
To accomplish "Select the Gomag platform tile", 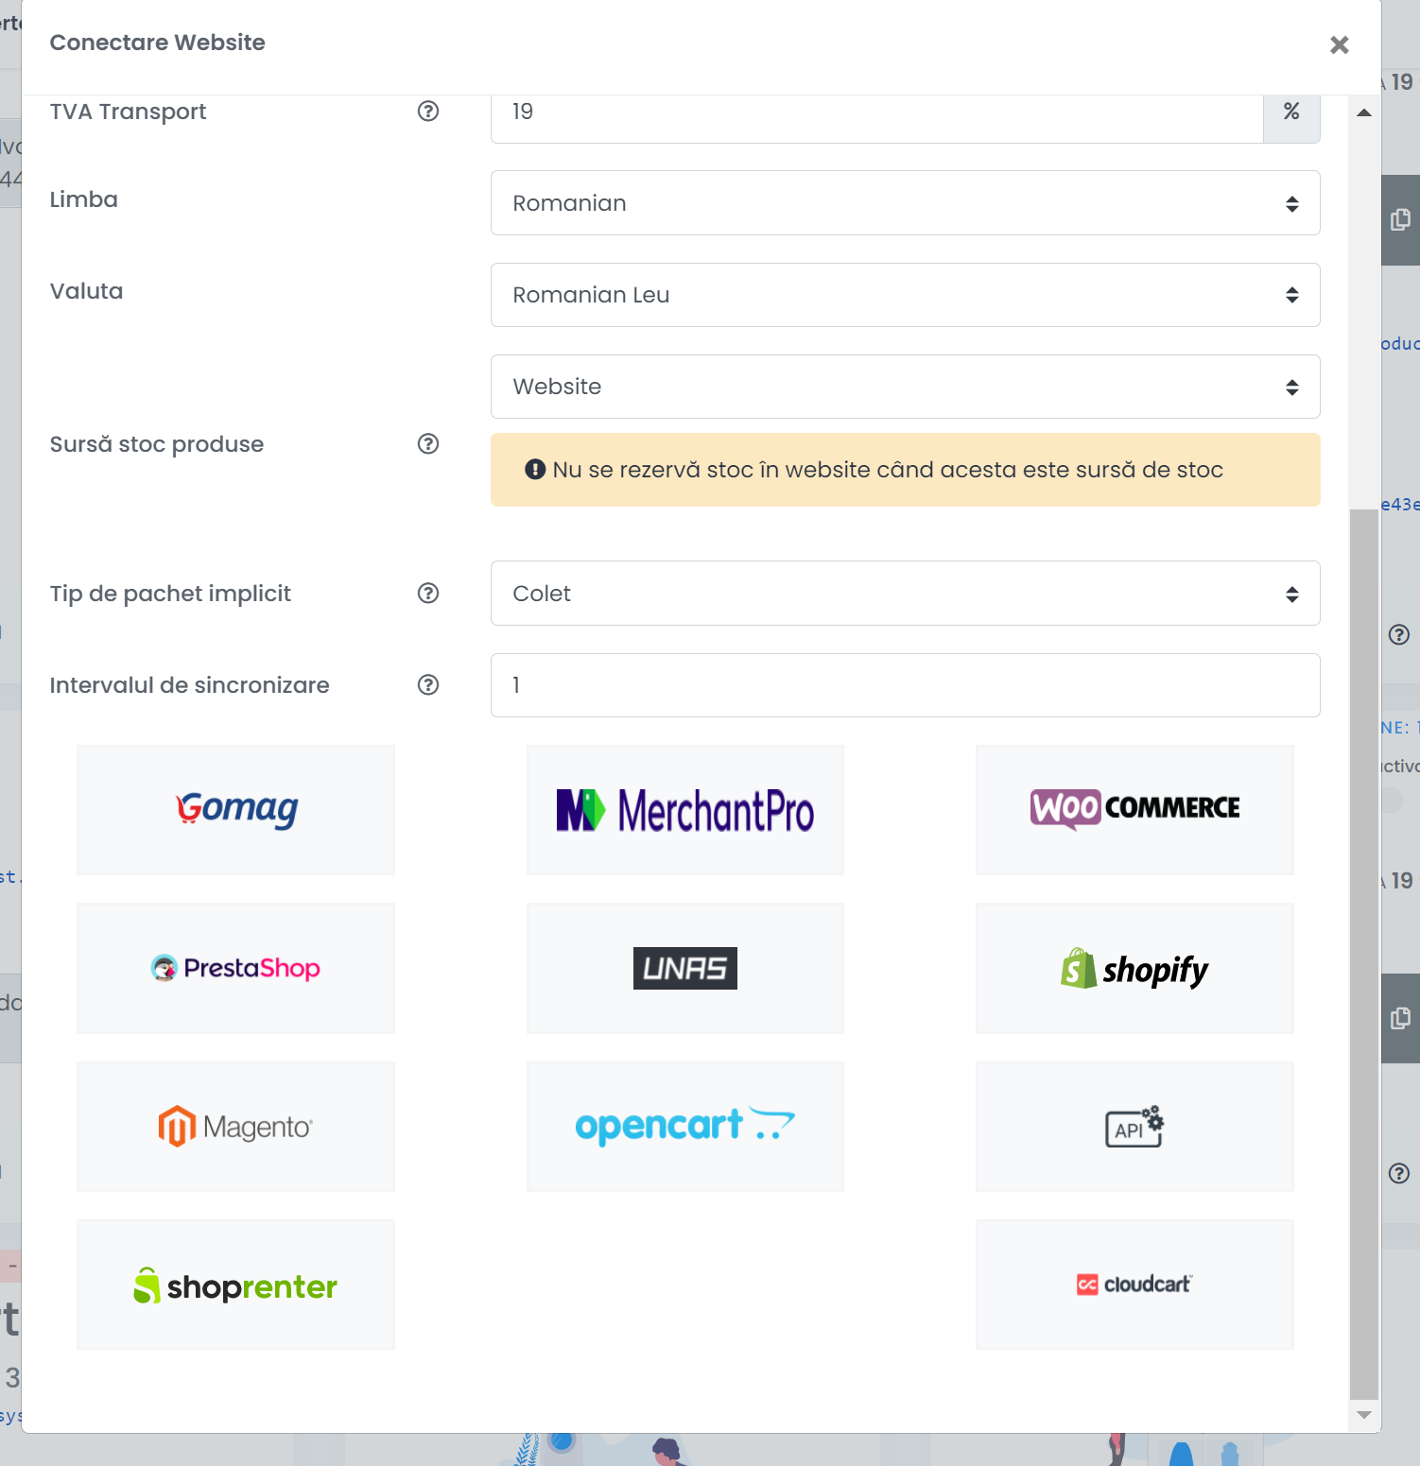I will (235, 810).
